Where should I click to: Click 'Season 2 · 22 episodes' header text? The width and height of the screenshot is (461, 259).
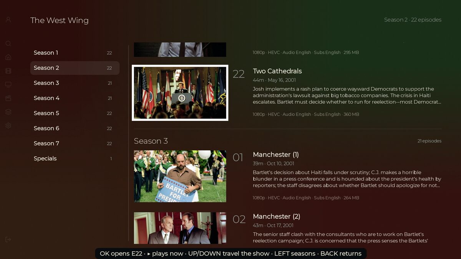[413, 20]
